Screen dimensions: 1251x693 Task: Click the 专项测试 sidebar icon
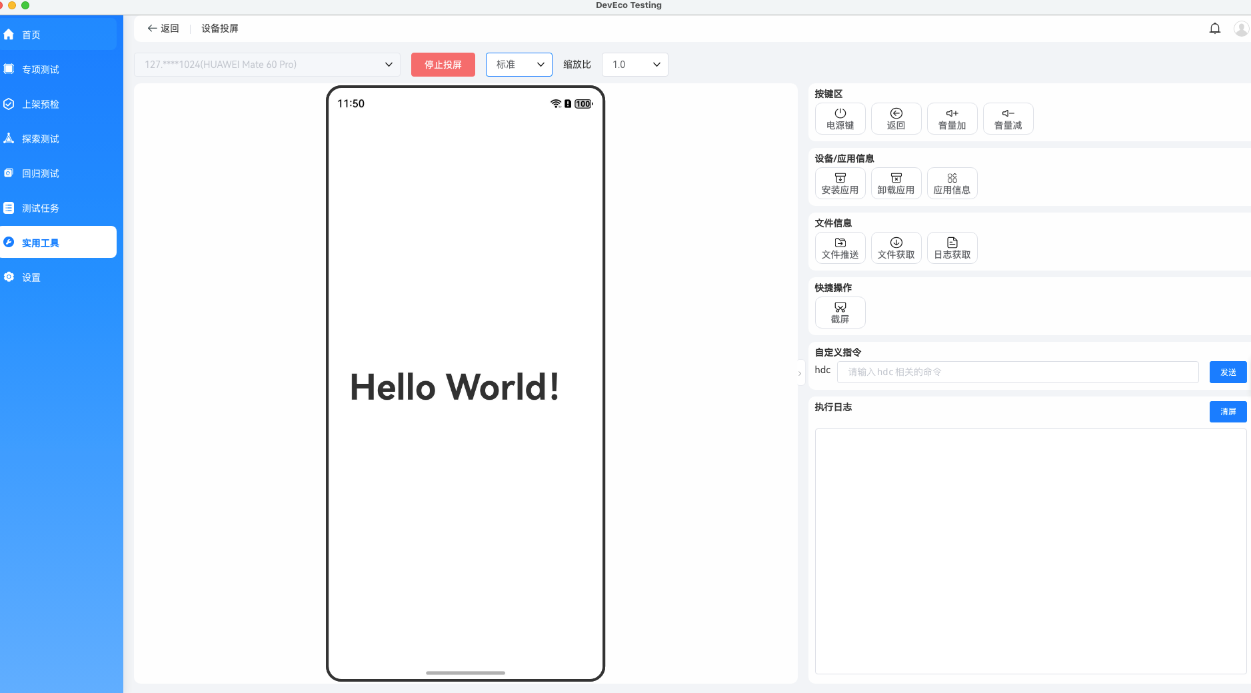(x=9, y=69)
